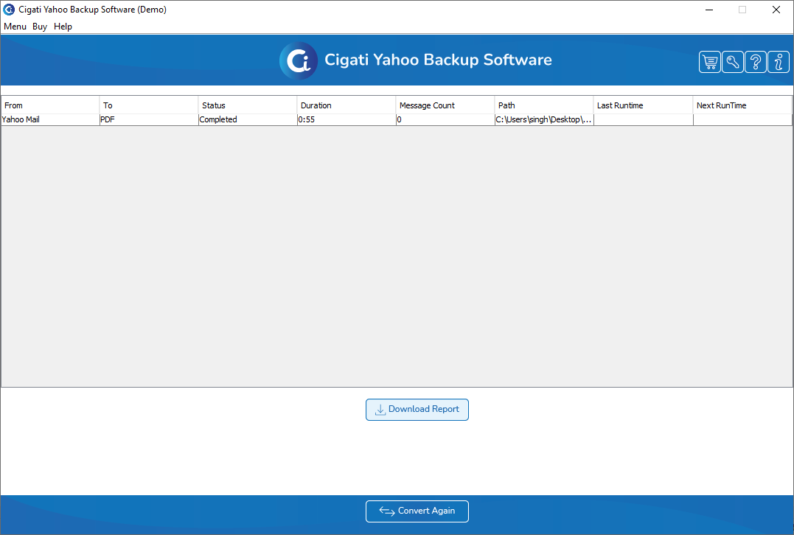Click the Status column header
This screenshot has height=535, width=794.
247,105
